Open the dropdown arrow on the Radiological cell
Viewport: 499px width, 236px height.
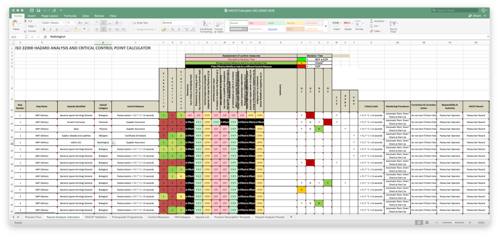(113, 143)
